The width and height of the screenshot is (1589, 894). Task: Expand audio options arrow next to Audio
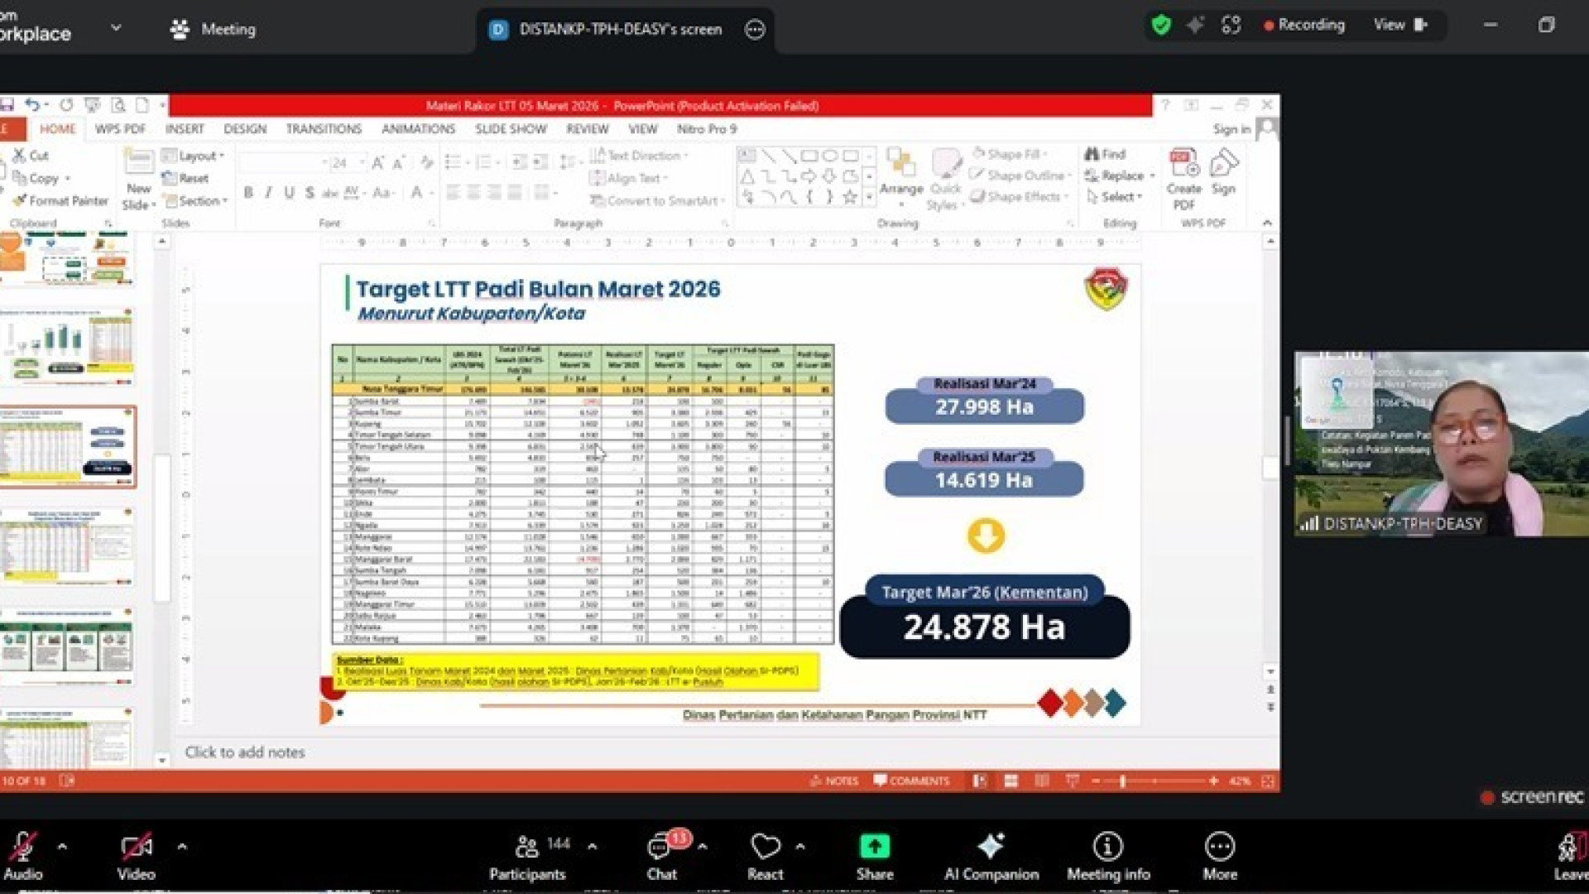[62, 847]
